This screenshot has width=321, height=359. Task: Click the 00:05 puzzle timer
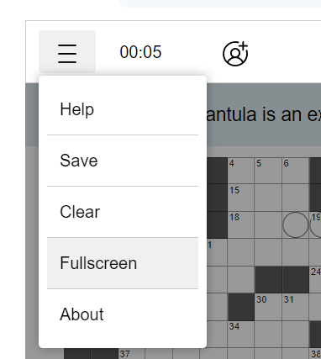click(x=140, y=52)
